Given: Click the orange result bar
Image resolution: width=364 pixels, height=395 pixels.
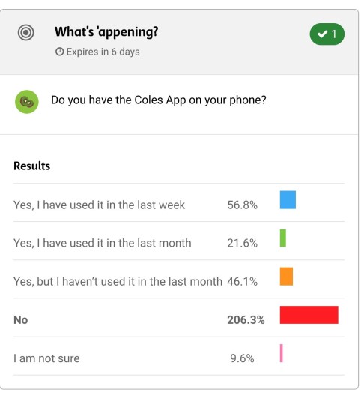Looking at the screenshot, I should coord(286,277).
